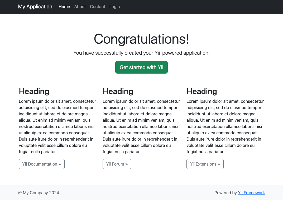This screenshot has height=200, width=283.
Task: Click the Yii Forum button
Action: [x=117, y=164]
